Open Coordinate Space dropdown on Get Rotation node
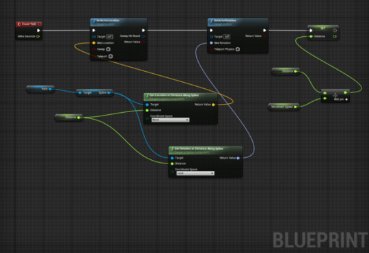Screen dimensions: 369x253 point(195,174)
